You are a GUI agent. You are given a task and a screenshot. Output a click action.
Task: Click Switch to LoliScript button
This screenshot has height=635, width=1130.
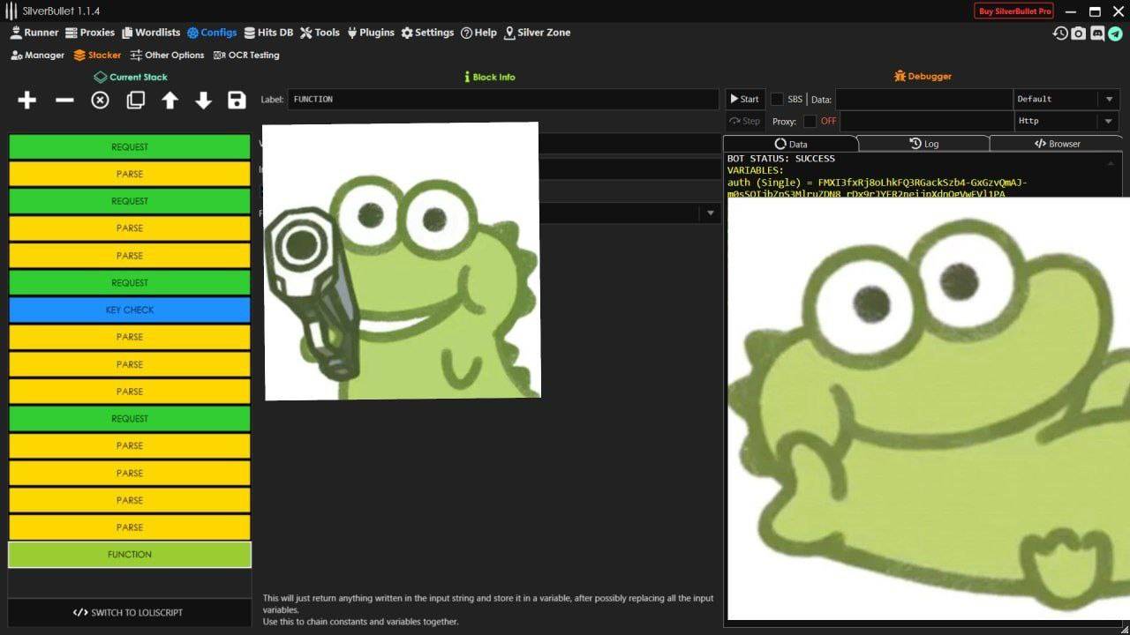(x=129, y=613)
